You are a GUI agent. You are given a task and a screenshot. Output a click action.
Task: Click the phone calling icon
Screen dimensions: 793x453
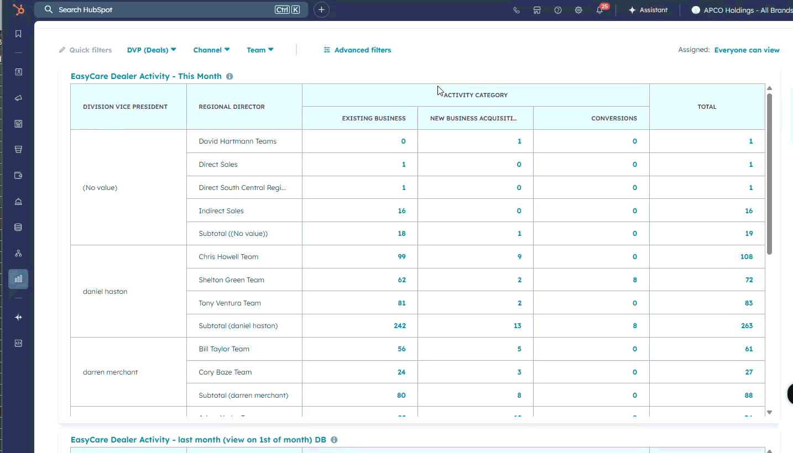[517, 10]
